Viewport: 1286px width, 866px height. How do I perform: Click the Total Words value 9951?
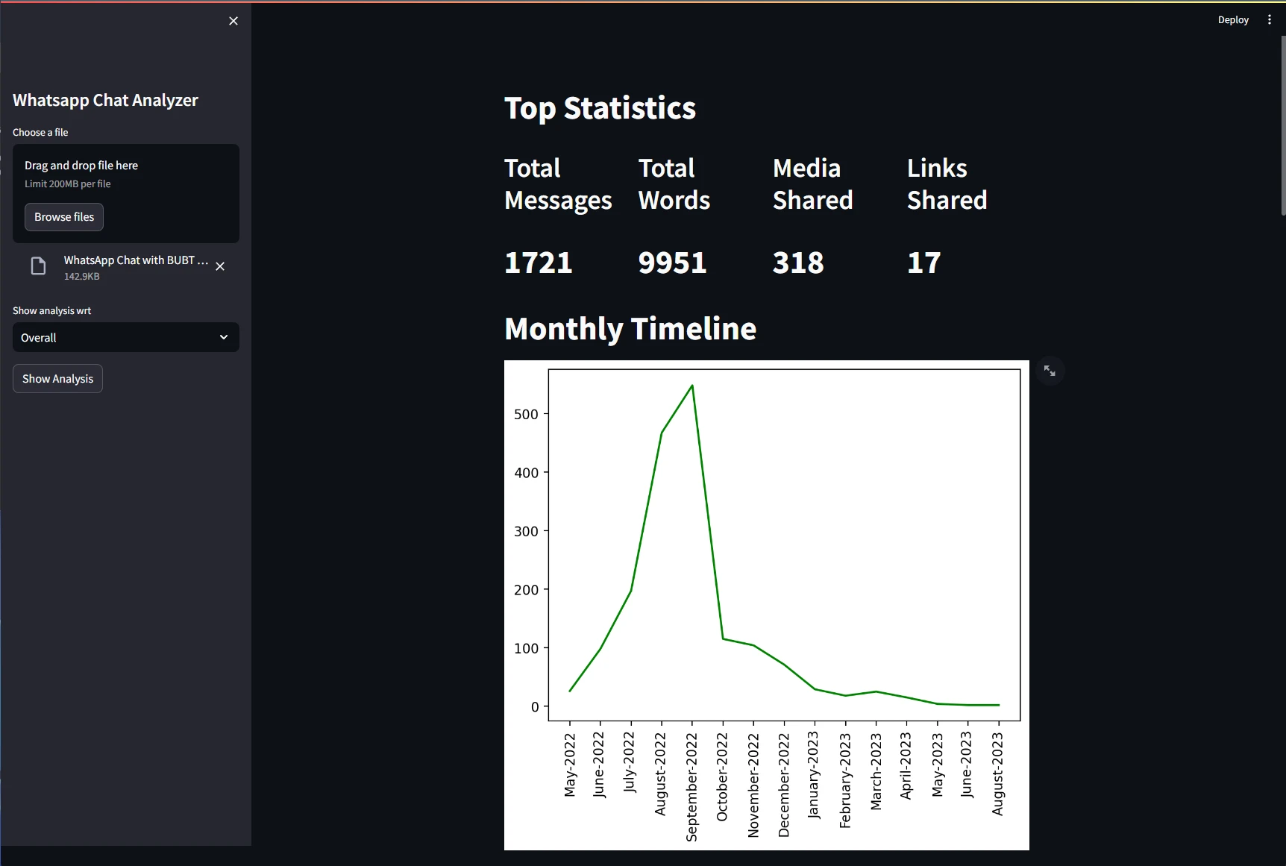click(x=672, y=263)
